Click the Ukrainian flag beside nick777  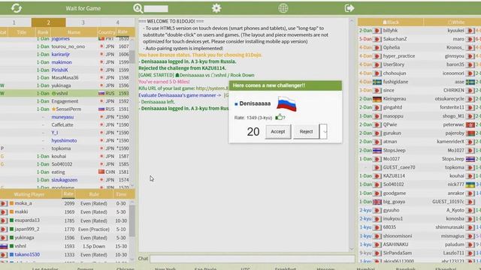pyautogui.click(x=470, y=184)
